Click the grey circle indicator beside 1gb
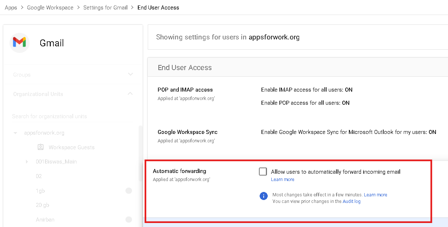 (x=129, y=191)
